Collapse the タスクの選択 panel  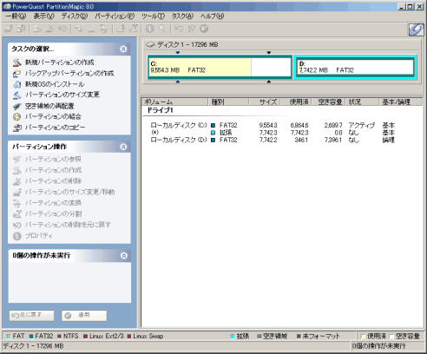(x=123, y=49)
